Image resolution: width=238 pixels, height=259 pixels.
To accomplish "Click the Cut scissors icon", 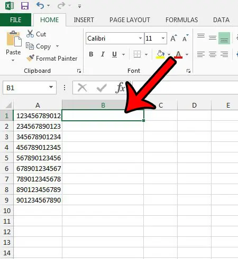I will 30,34.
